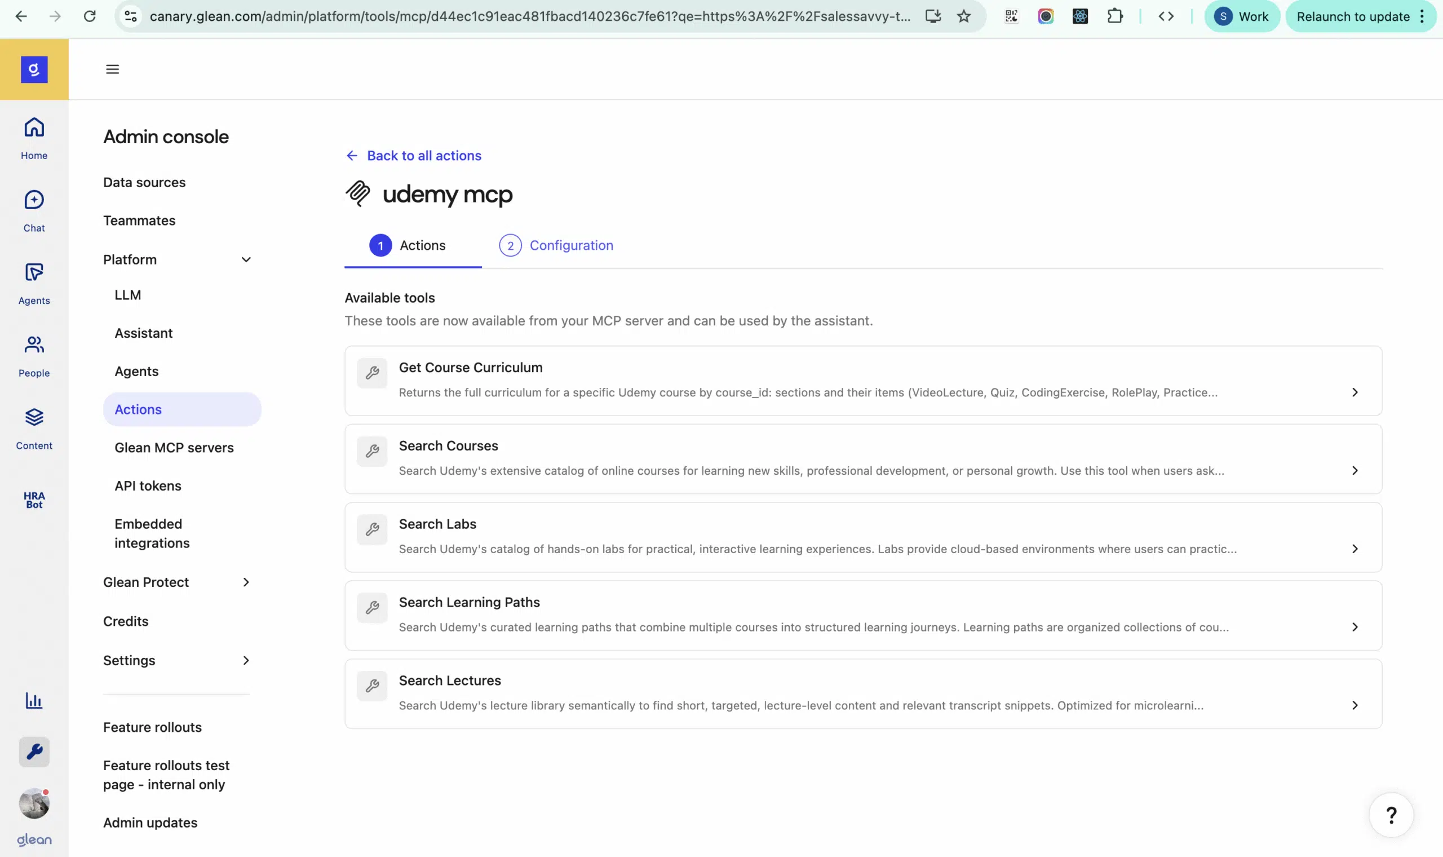Open the browser extensions puzzle icon
This screenshot has width=1443, height=857.
click(x=1115, y=16)
